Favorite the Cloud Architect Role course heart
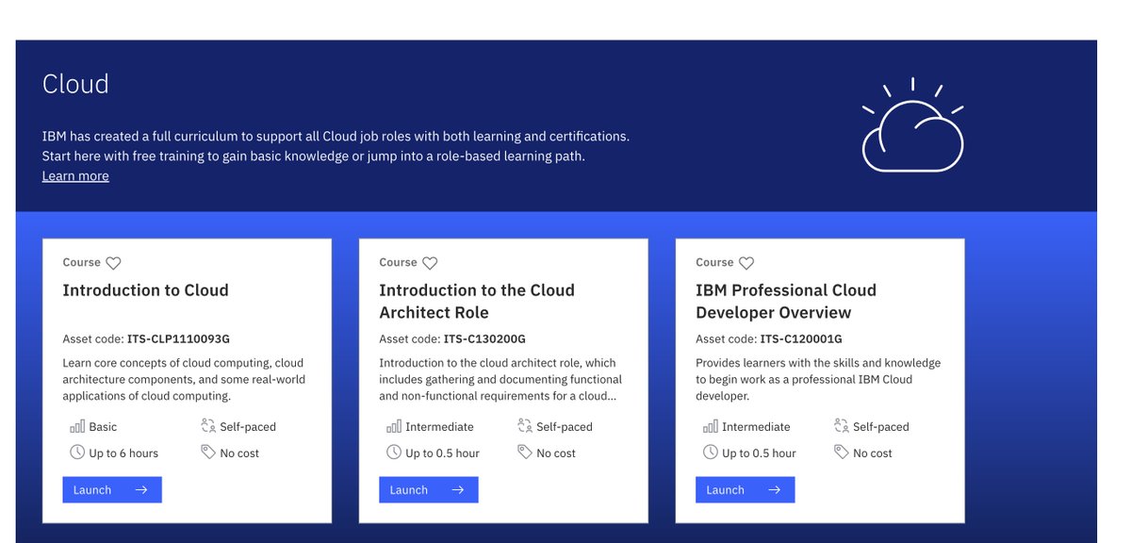This screenshot has width=1131, height=543. click(x=430, y=263)
